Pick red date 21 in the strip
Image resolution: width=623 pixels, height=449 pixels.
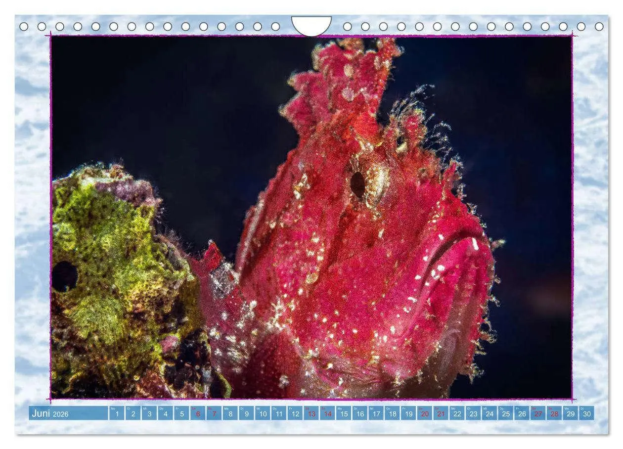coord(441,414)
